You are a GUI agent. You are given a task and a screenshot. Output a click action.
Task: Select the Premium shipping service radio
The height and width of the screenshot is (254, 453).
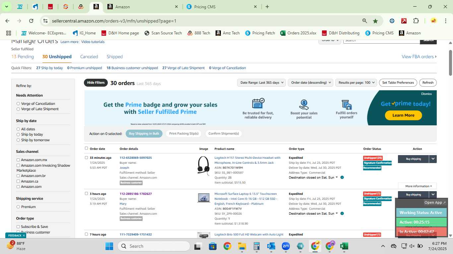(18, 207)
